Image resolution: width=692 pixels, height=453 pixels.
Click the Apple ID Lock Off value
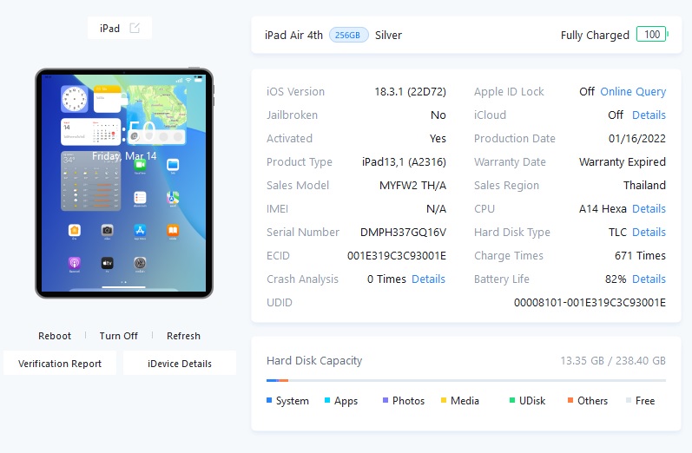click(x=587, y=92)
